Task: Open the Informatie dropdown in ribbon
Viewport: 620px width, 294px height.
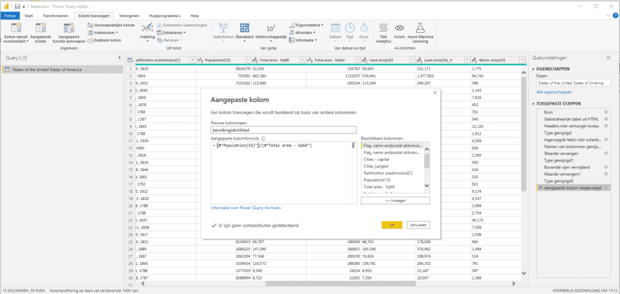Action: (x=303, y=40)
